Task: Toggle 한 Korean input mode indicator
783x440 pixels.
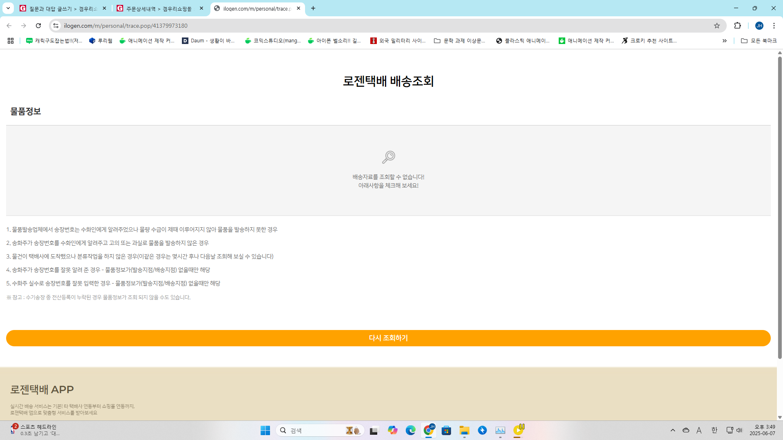Action: 714,430
